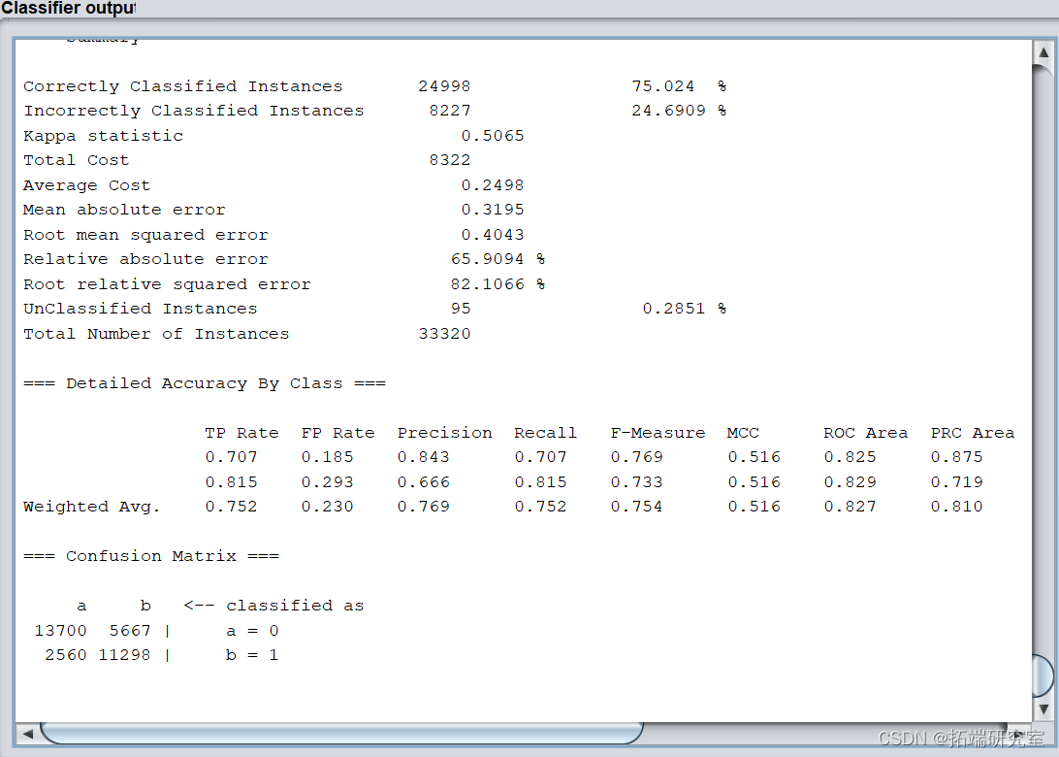Click the average cost value 0.2498

pyautogui.click(x=493, y=185)
